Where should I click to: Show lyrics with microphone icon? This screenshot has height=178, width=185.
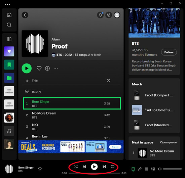click(x=140, y=169)
